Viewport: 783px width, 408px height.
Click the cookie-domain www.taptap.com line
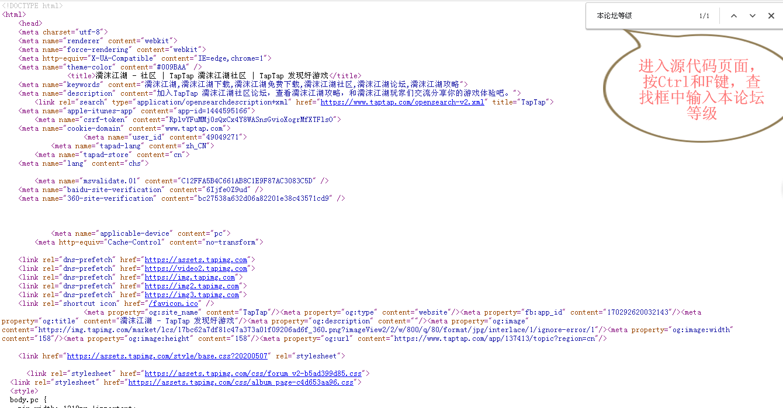coord(124,128)
